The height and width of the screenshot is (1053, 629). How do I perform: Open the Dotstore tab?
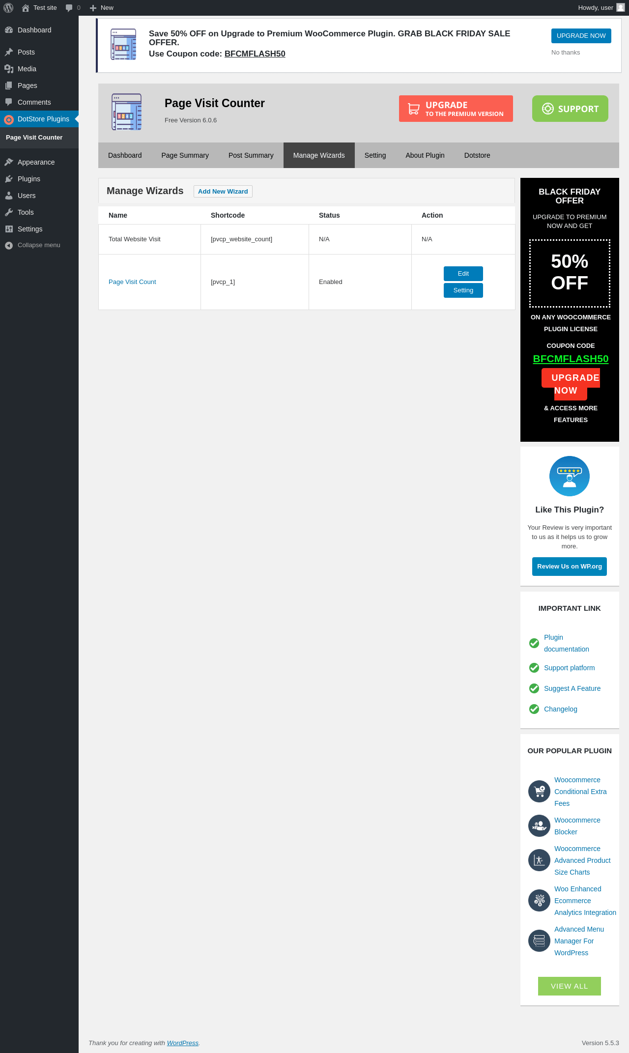click(x=477, y=155)
